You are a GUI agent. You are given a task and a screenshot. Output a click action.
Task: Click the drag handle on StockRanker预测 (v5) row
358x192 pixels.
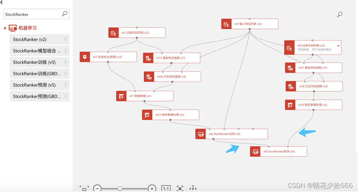click(x=65, y=85)
